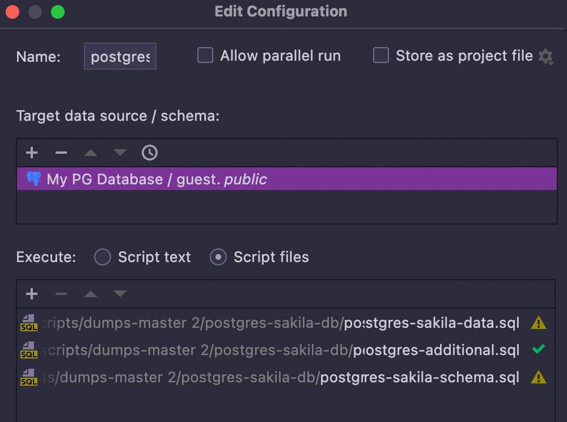
Task: Open Store as project file gear settings
Action: pyautogui.click(x=545, y=56)
